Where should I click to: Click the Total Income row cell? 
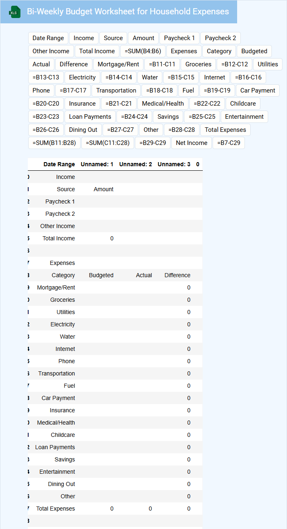click(58, 238)
